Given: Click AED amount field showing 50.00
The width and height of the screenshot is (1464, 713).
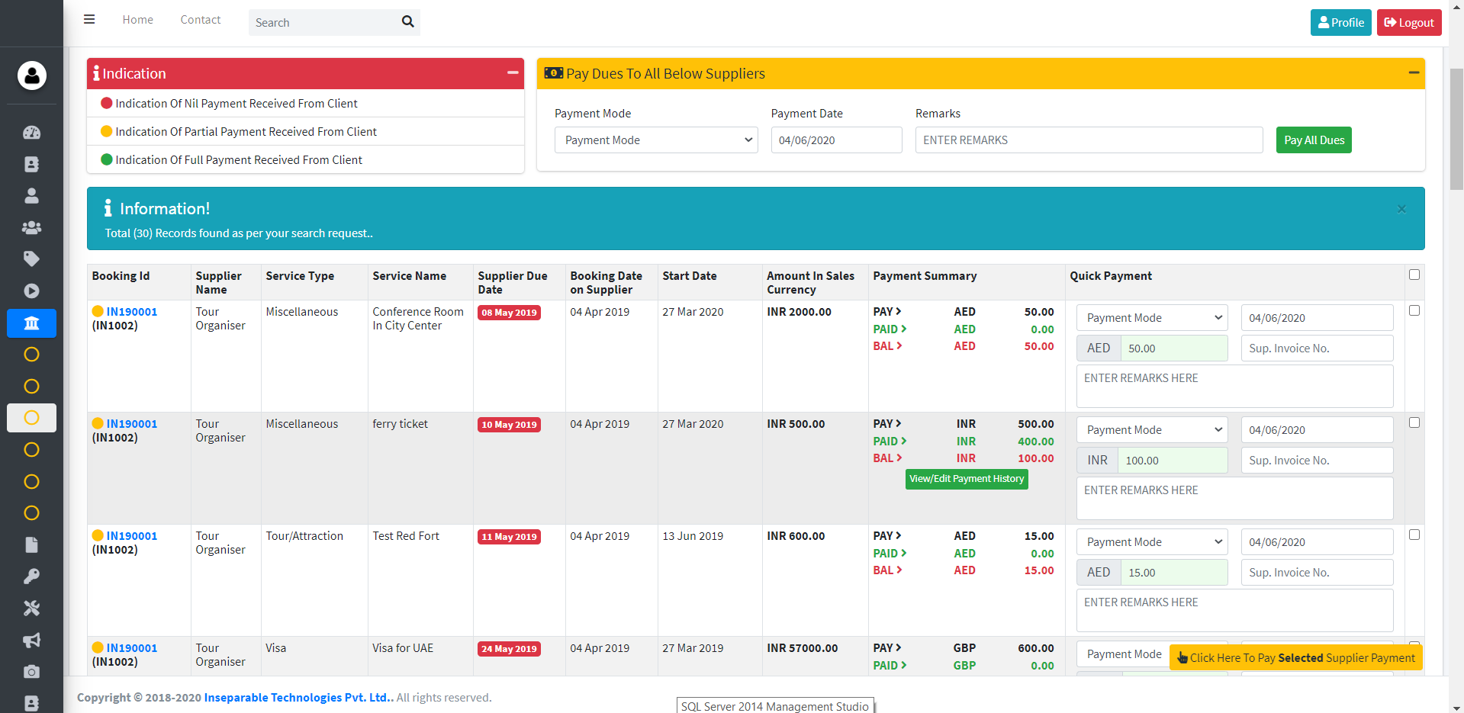Looking at the screenshot, I should [x=1174, y=348].
